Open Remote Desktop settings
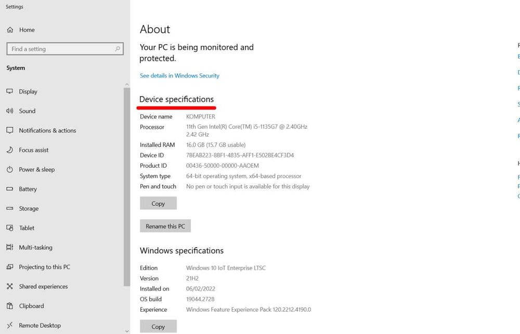 pyautogui.click(x=63, y=325)
